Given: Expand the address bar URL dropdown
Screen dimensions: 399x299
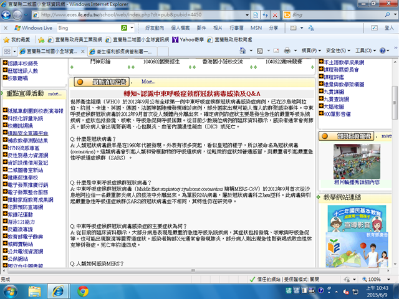Looking at the screenshot, I should click(x=247, y=15).
